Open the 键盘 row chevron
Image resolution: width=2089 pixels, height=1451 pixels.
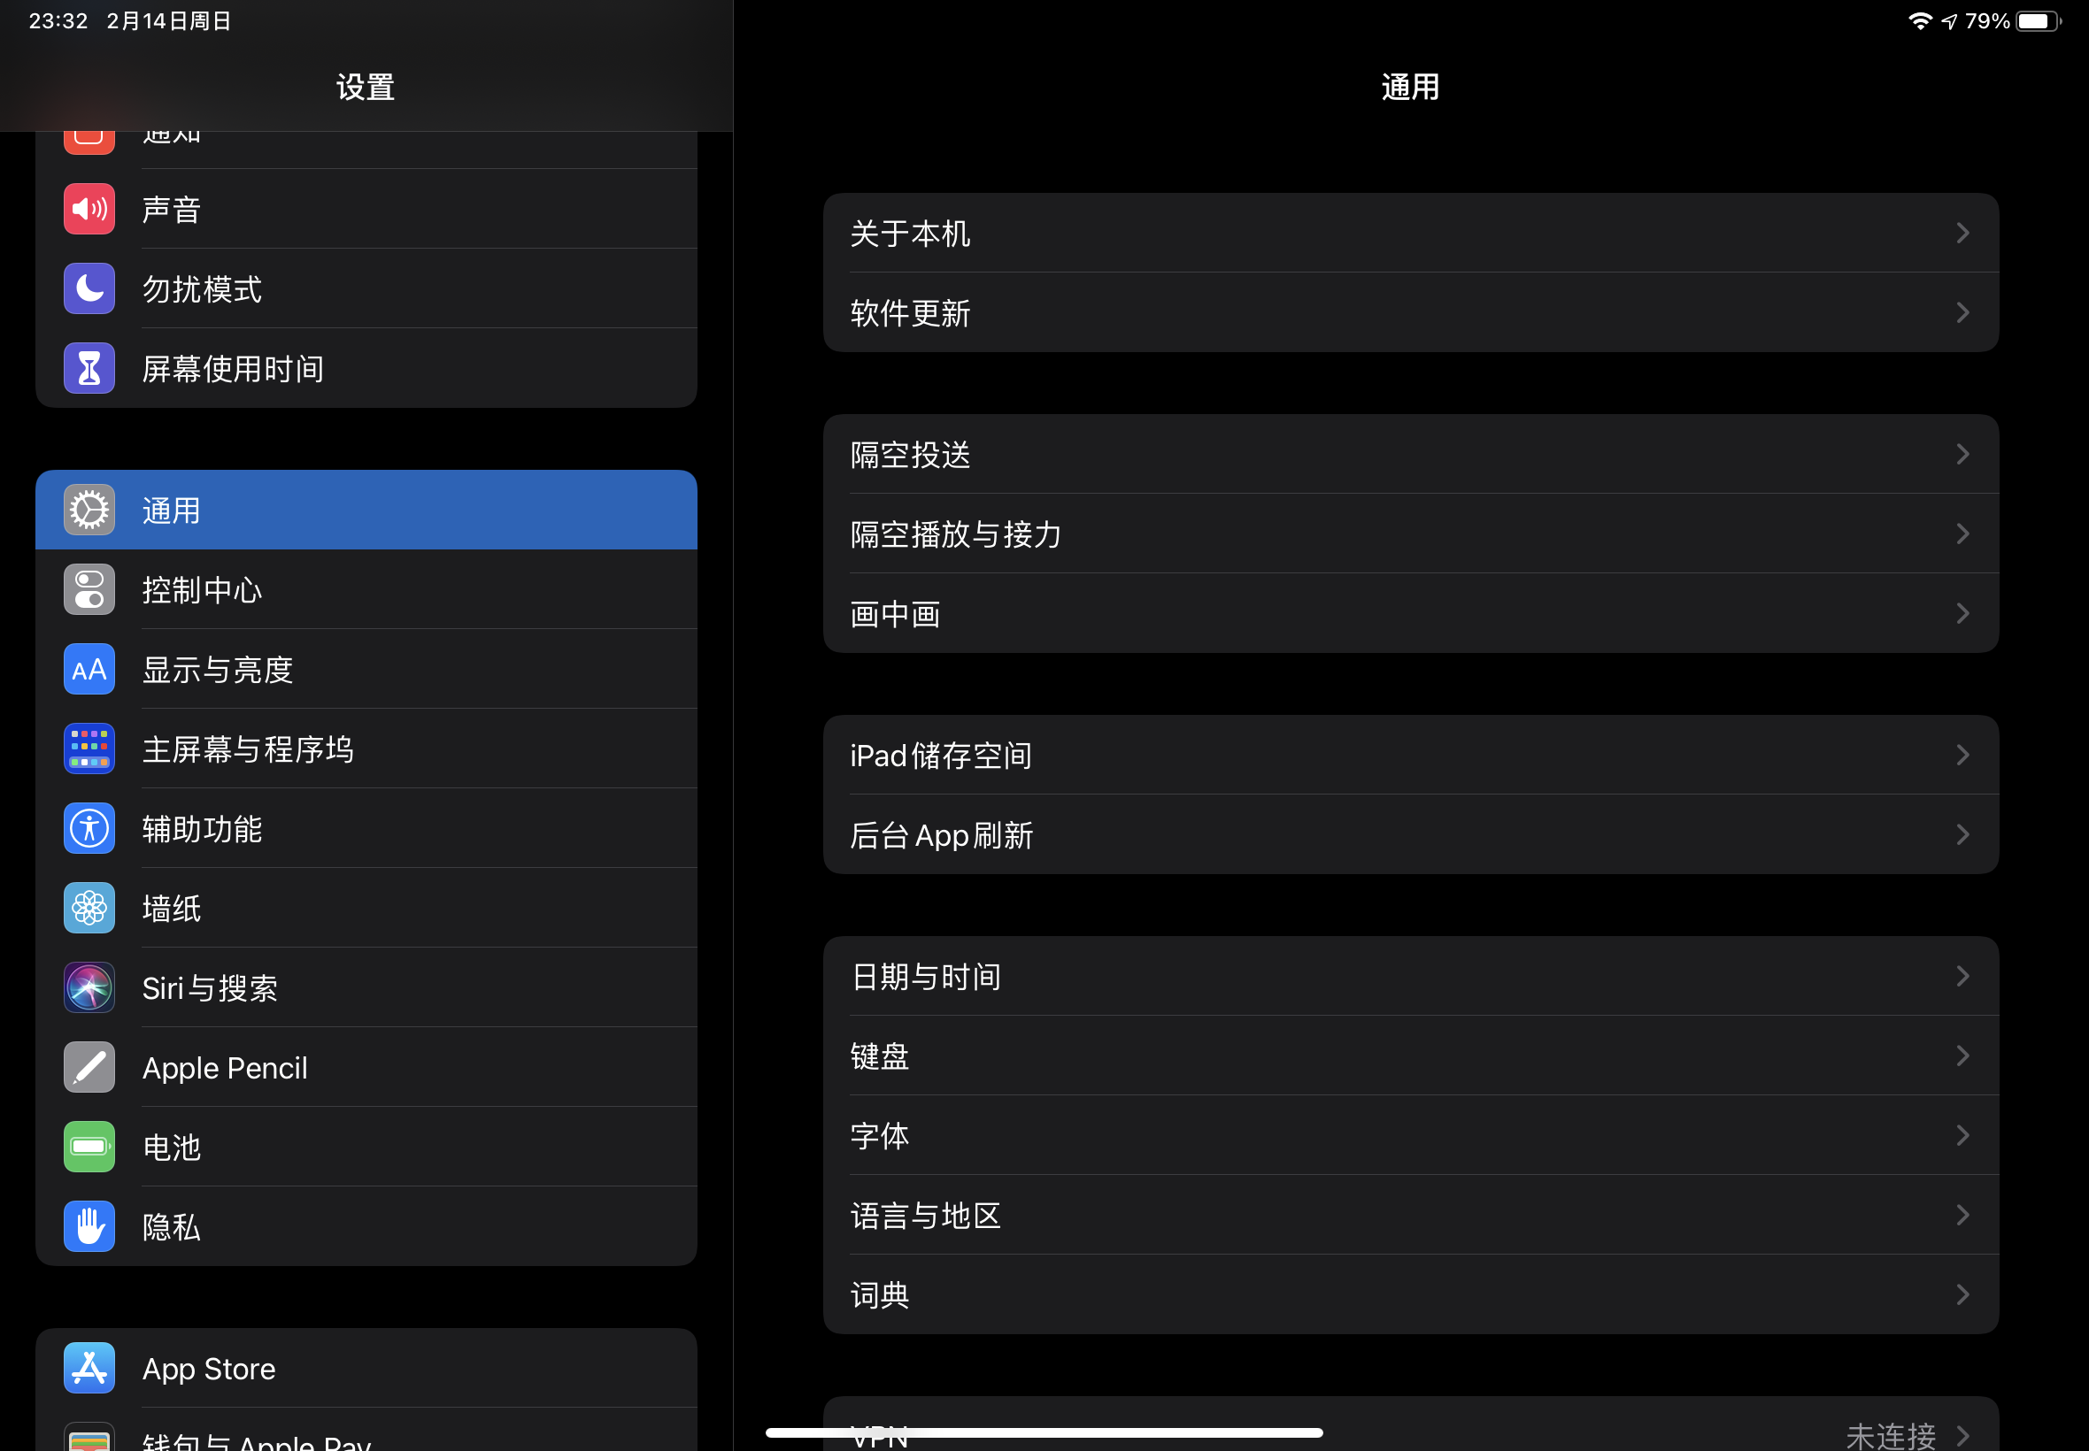(x=1962, y=1056)
